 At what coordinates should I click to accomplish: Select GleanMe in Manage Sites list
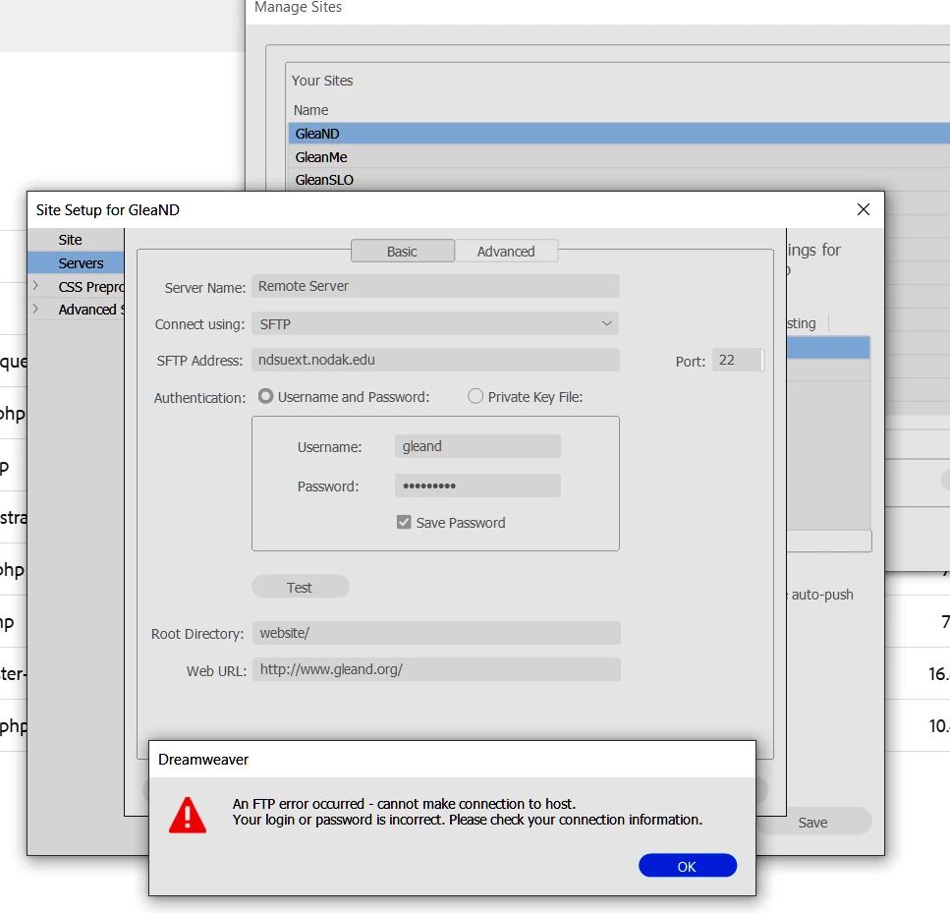pyautogui.click(x=619, y=157)
